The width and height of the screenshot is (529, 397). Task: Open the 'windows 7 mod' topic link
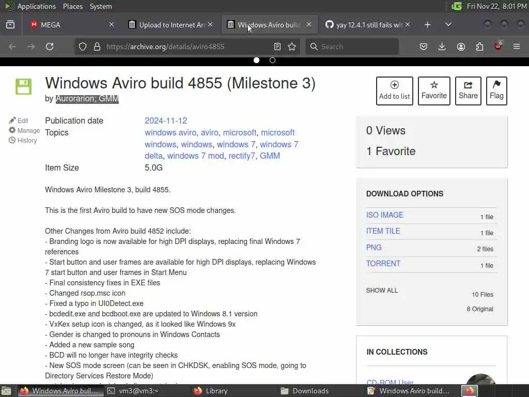click(196, 156)
